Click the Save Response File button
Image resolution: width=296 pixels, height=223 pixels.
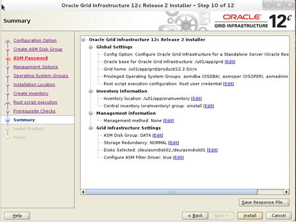click(264, 202)
